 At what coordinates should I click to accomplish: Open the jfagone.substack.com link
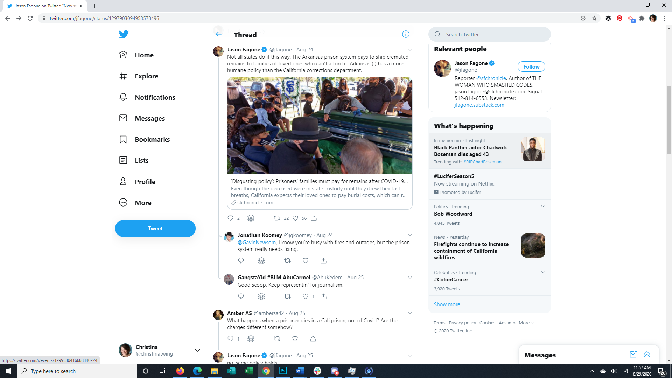pyautogui.click(x=479, y=105)
